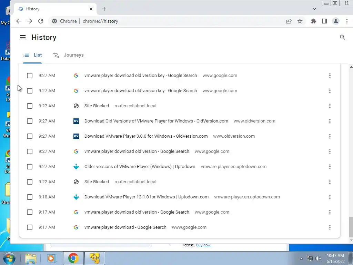Check the 'VMware Player 3.0.0' entry

30,136
